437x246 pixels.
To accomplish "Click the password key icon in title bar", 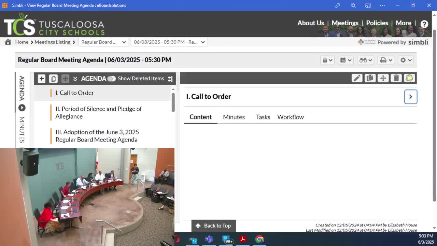I will tap(338, 5).
